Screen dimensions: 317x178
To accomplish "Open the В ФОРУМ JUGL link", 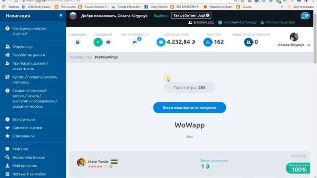I will [x=201, y=23].
